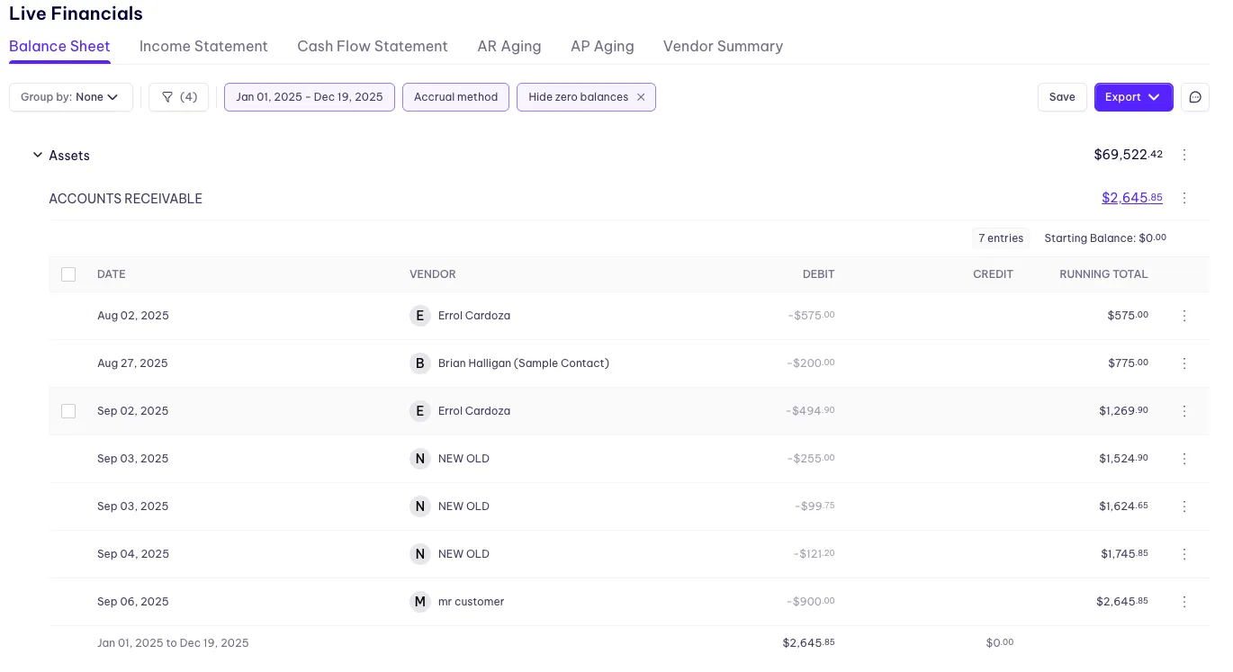The width and height of the screenshot is (1233, 672).
Task: Open three-dot menu for Assets section
Action: coord(1184,155)
